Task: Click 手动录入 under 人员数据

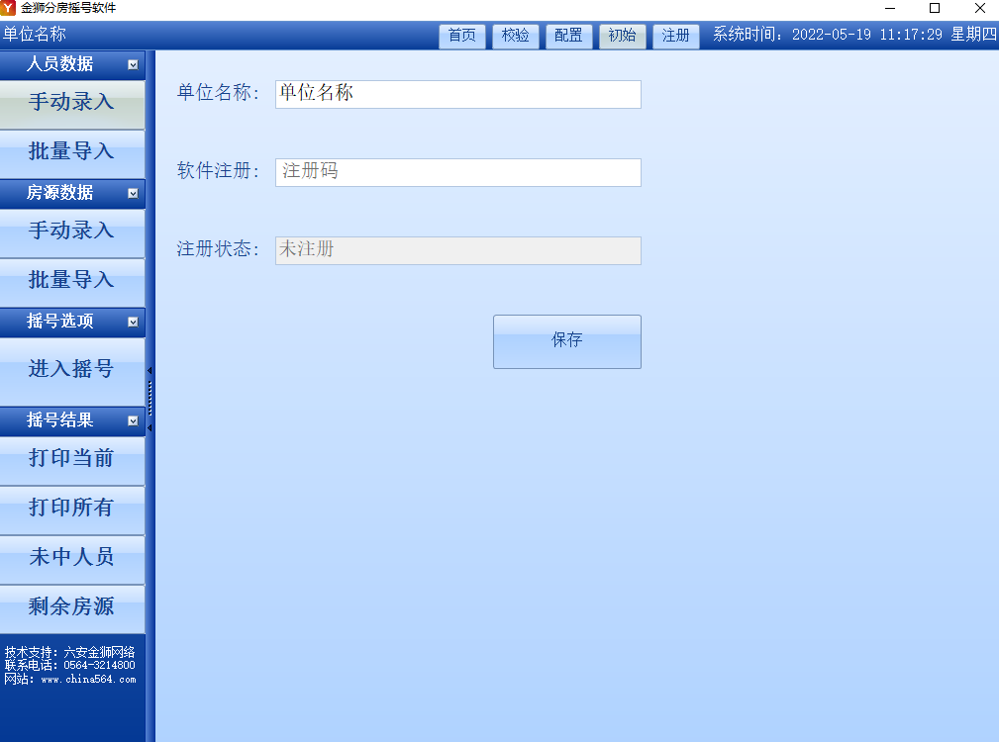Action: tap(72, 103)
